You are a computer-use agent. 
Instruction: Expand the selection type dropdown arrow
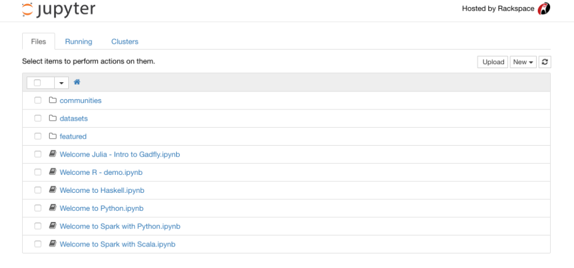(x=61, y=83)
